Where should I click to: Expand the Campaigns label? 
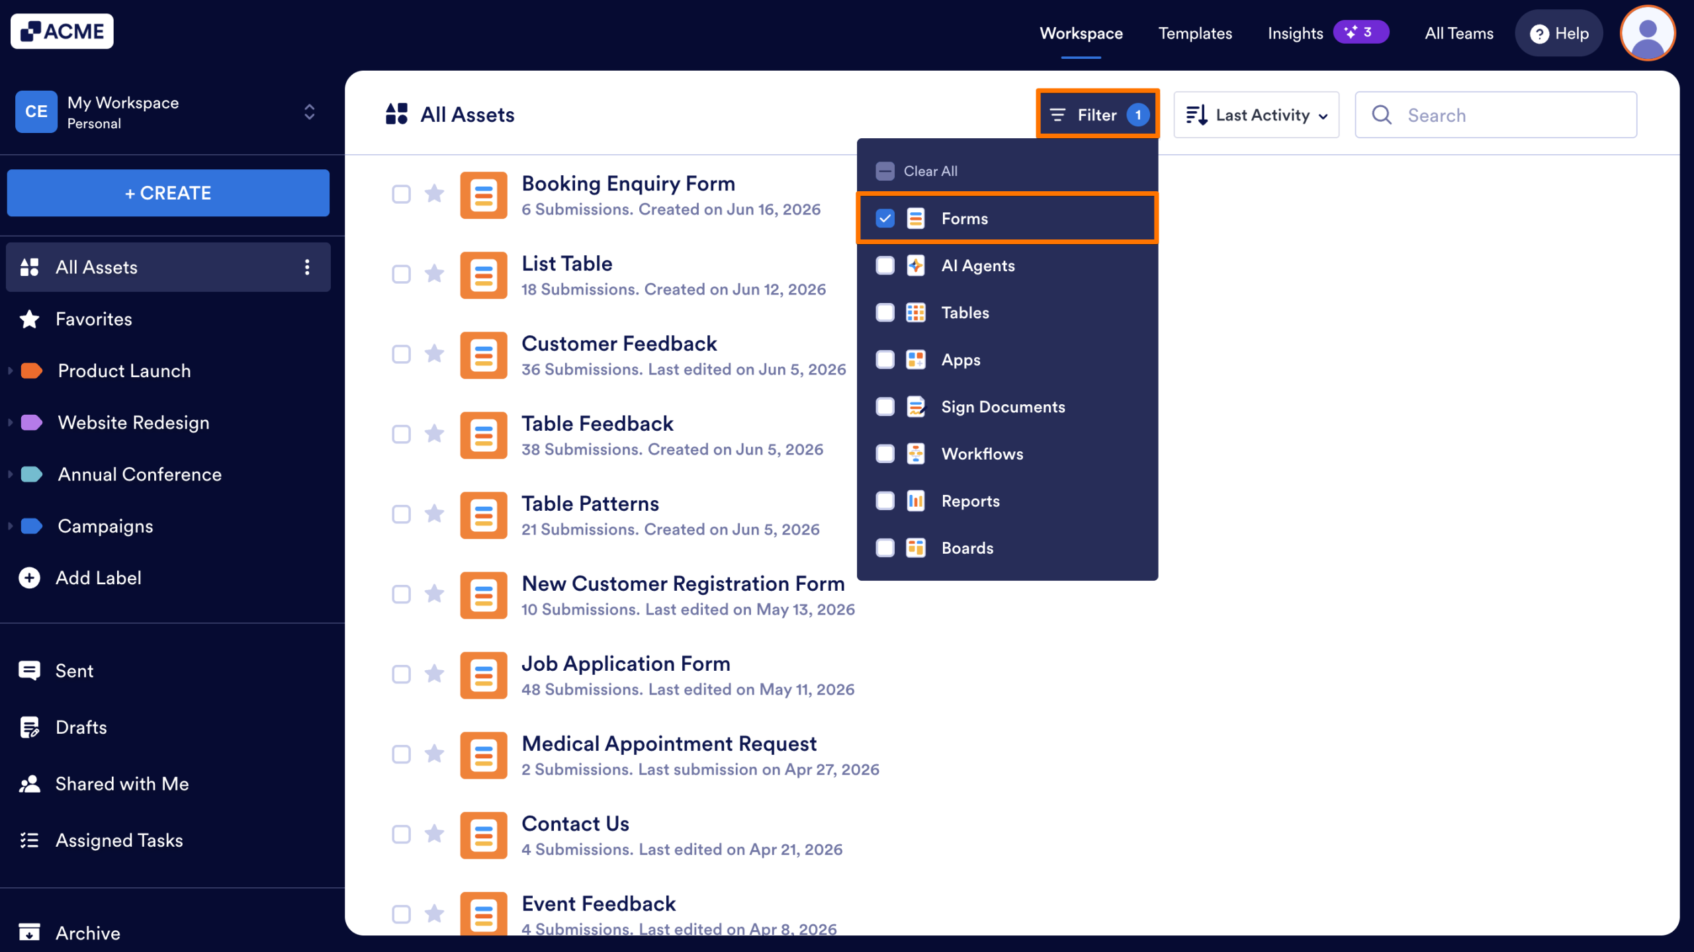[10, 527]
